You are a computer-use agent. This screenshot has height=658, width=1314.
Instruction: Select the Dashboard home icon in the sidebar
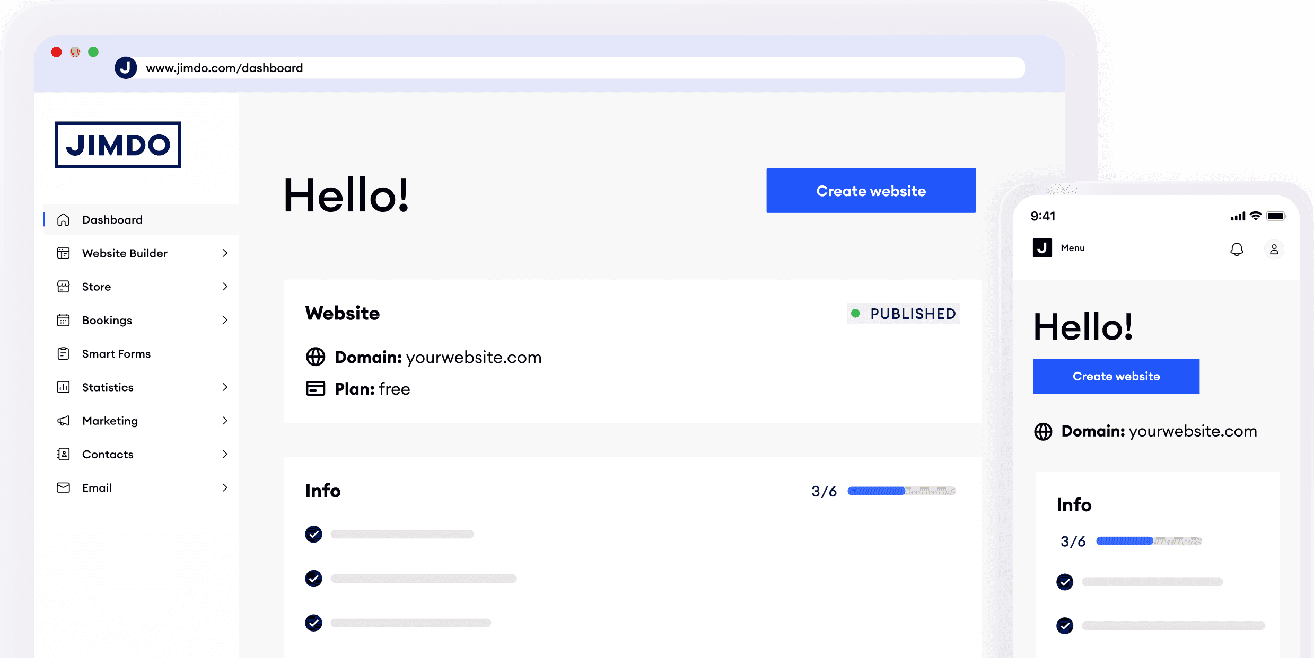(x=64, y=219)
